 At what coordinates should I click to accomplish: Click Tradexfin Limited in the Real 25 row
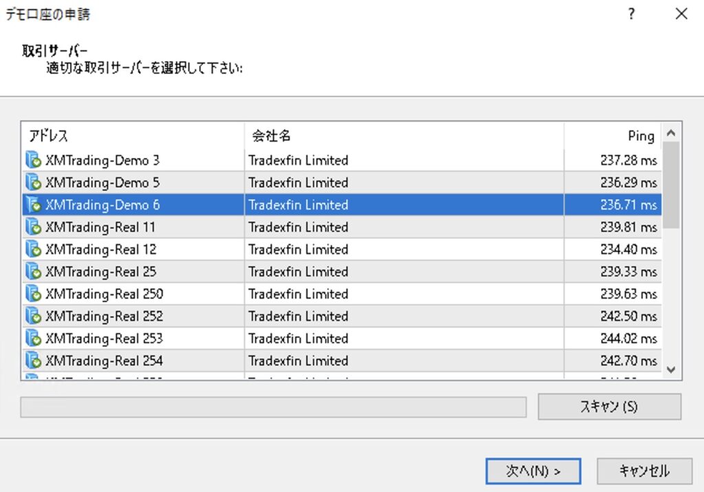pyautogui.click(x=298, y=272)
